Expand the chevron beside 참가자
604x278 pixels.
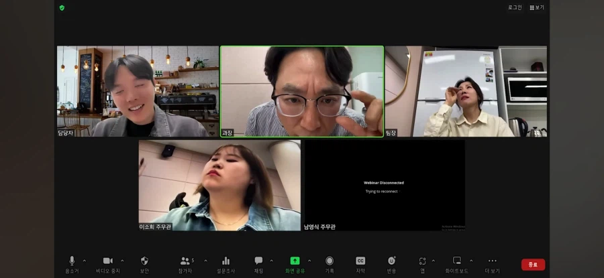coord(205,261)
